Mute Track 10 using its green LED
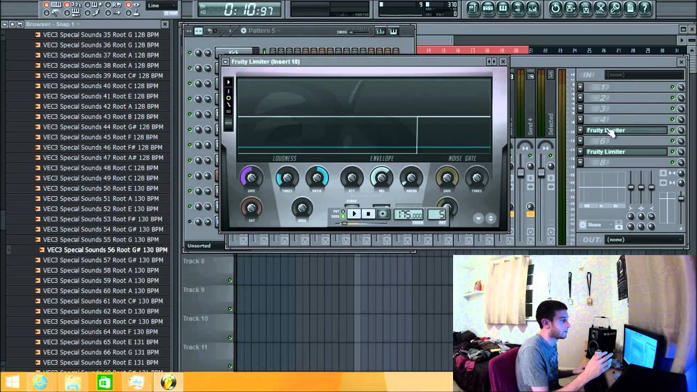This screenshot has height=392, width=697. (230, 338)
